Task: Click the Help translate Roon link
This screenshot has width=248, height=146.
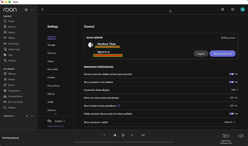Action: [56, 126]
